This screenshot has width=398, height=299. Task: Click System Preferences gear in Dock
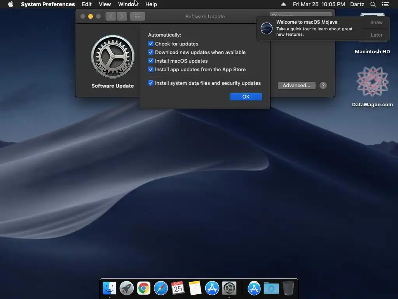(x=229, y=288)
